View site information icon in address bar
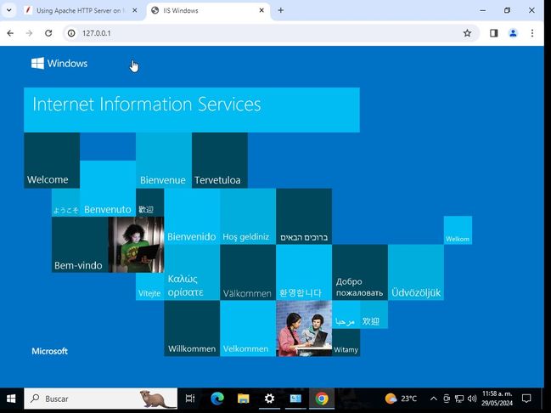Screen dimensions: 551x413 coord(71,33)
